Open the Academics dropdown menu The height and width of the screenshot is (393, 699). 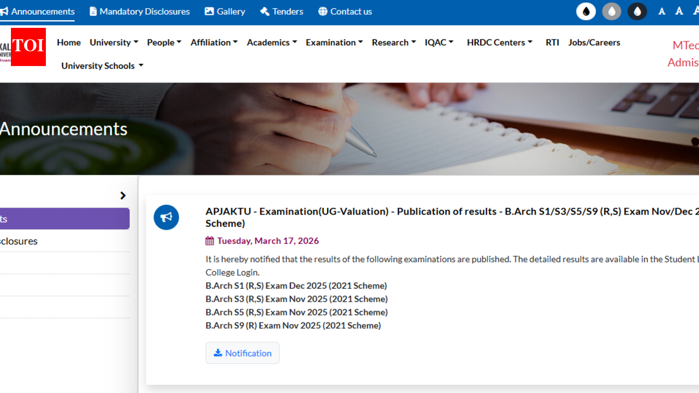point(271,43)
